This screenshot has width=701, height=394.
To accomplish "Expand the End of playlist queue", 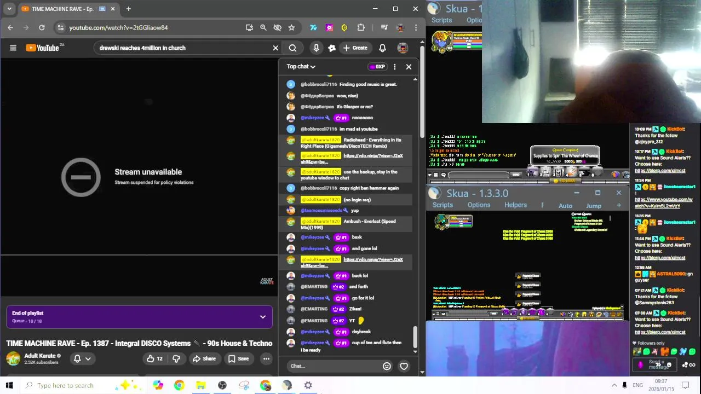I will (x=263, y=317).
